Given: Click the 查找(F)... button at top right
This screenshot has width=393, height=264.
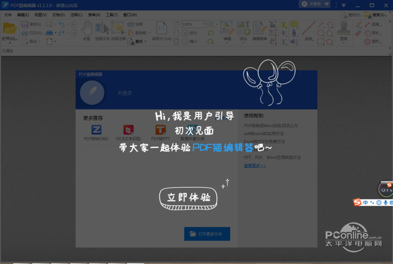Looking at the screenshot, I should click(351, 15).
